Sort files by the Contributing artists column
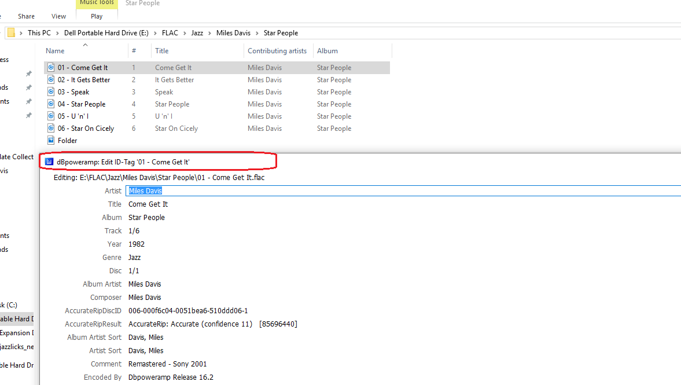 click(277, 51)
